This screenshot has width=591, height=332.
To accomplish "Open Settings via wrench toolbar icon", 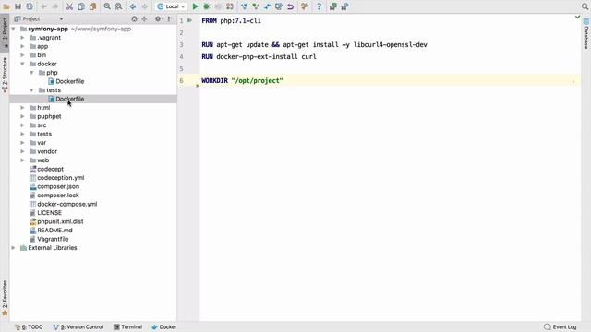I will (x=305, y=6).
